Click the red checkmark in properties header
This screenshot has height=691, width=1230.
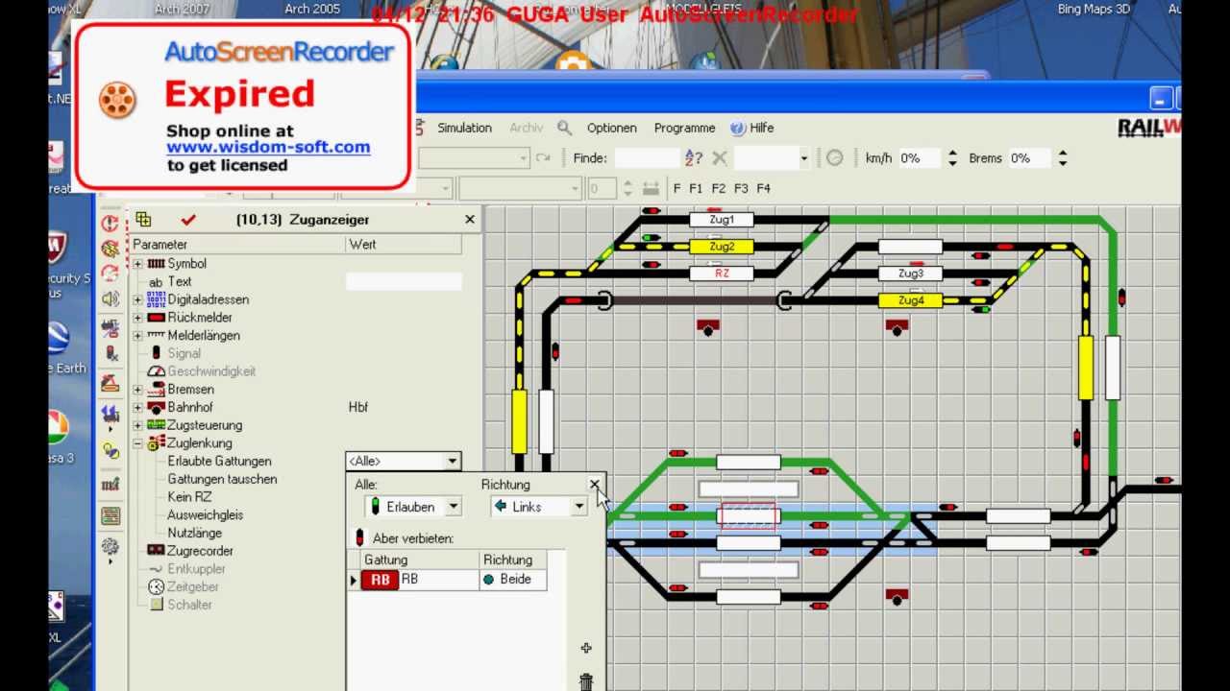[x=188, y=220]
